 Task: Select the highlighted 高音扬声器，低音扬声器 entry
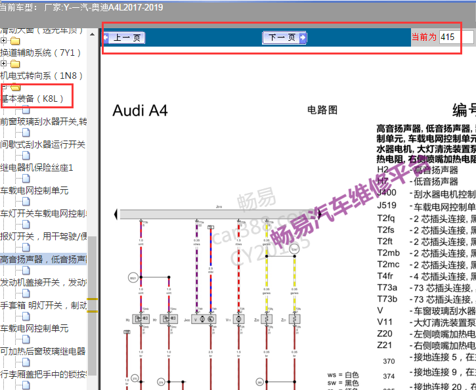click(43, 259)
